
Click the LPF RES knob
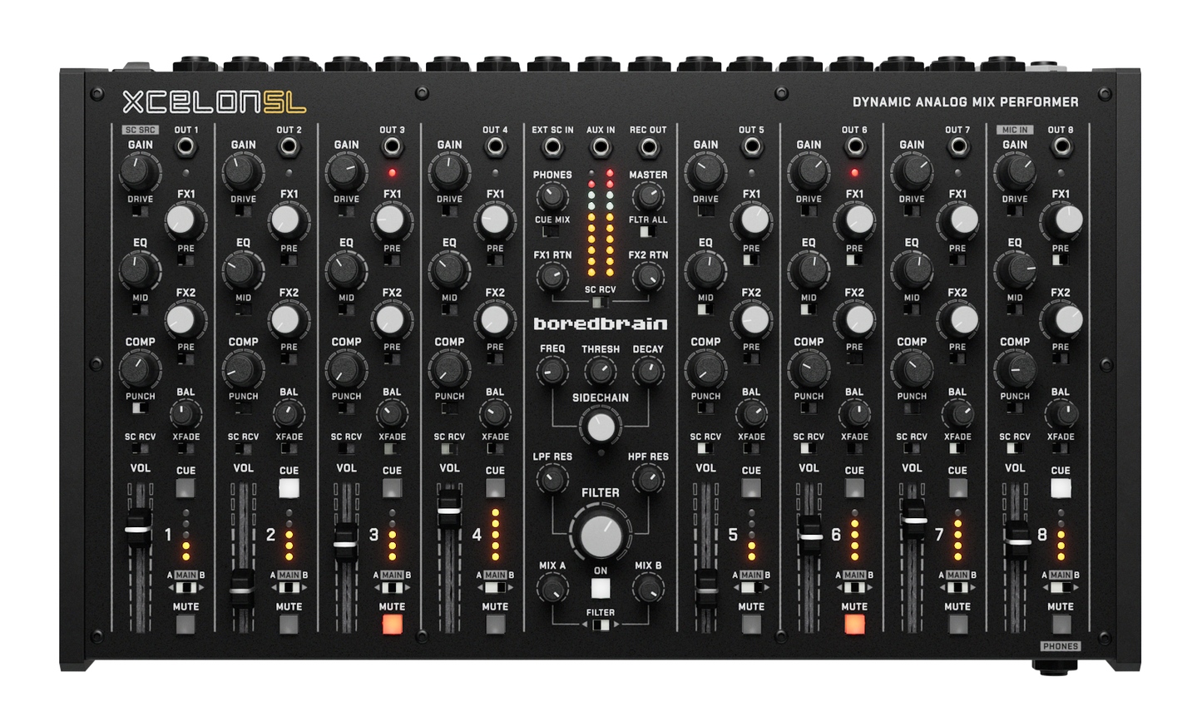552,478
